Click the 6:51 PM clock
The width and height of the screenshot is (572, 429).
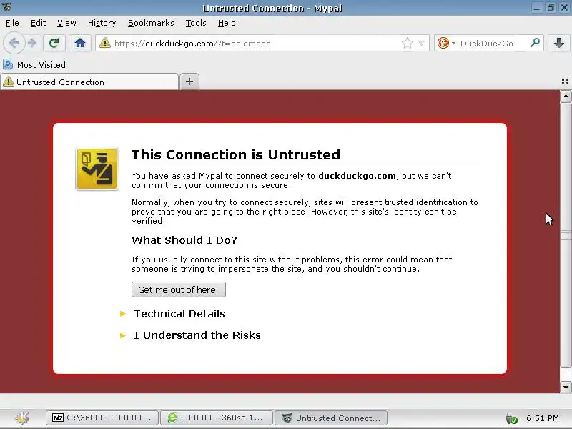point(543,418)
